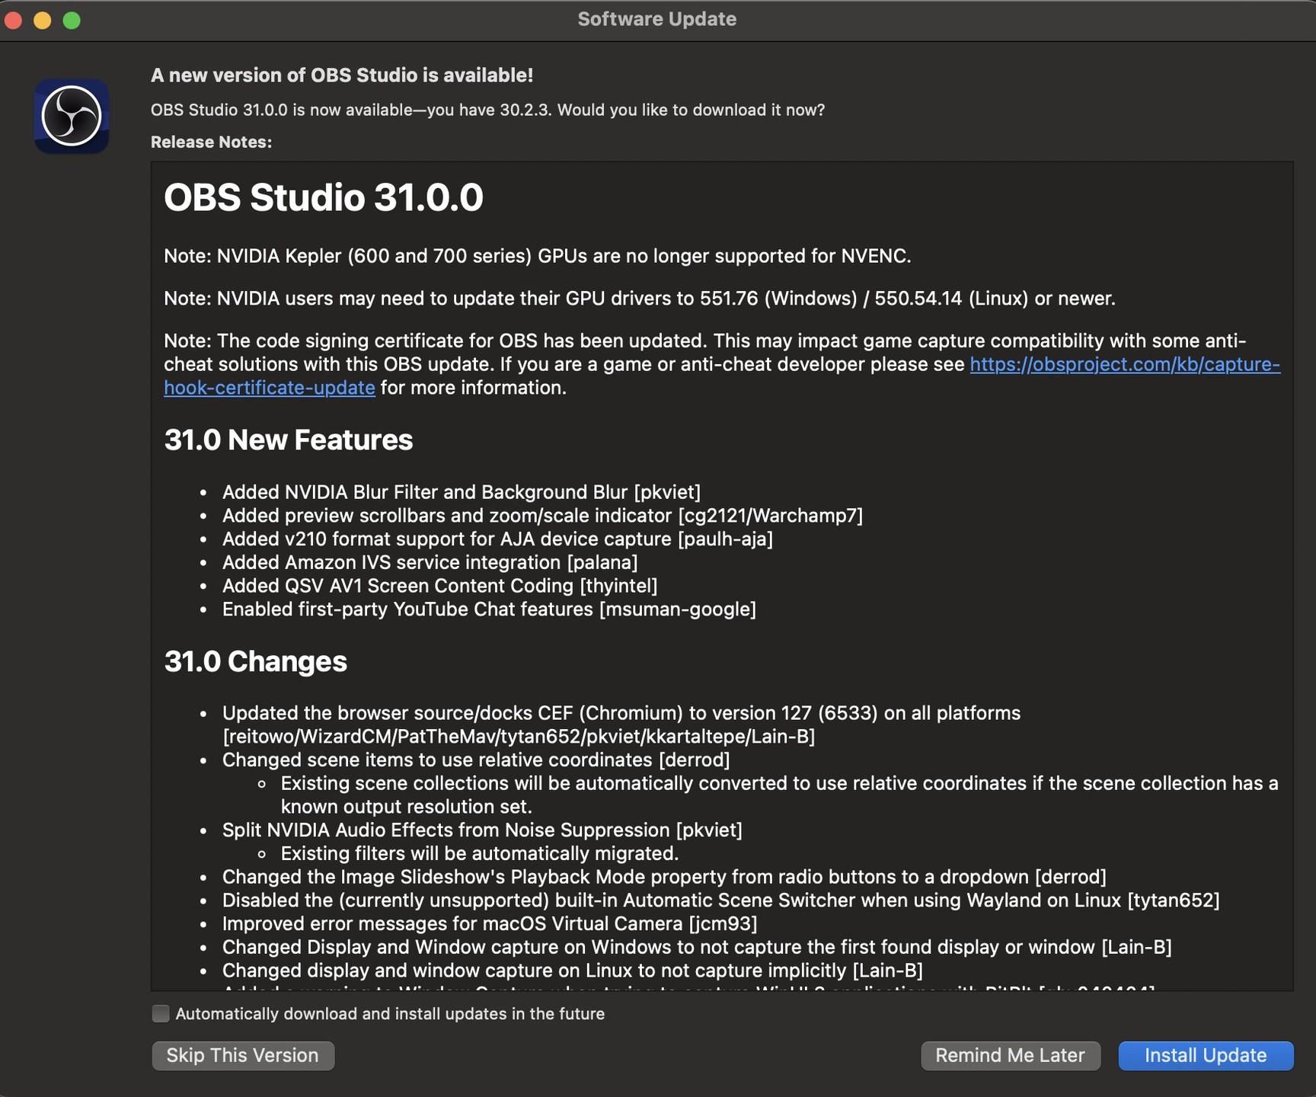Click the Software Update title bar text
Image resolution: width=1316 pixels, height=1097 pixels.
click(656, 19)
